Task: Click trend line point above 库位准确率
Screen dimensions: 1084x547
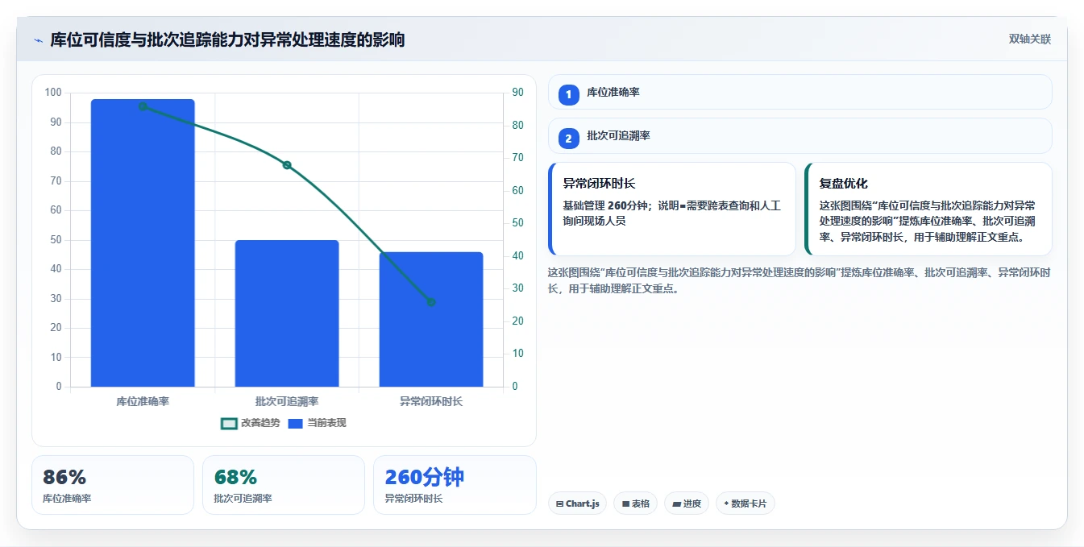Action: click(143, 106)
